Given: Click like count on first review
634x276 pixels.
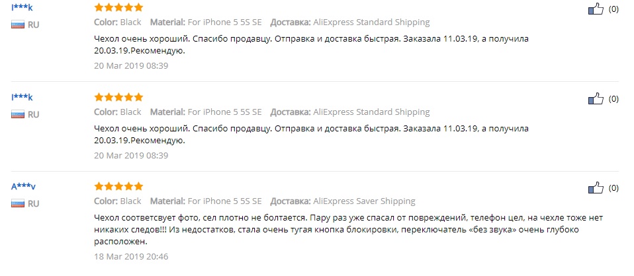Looking at the screenshot, I should click(613, 10).
